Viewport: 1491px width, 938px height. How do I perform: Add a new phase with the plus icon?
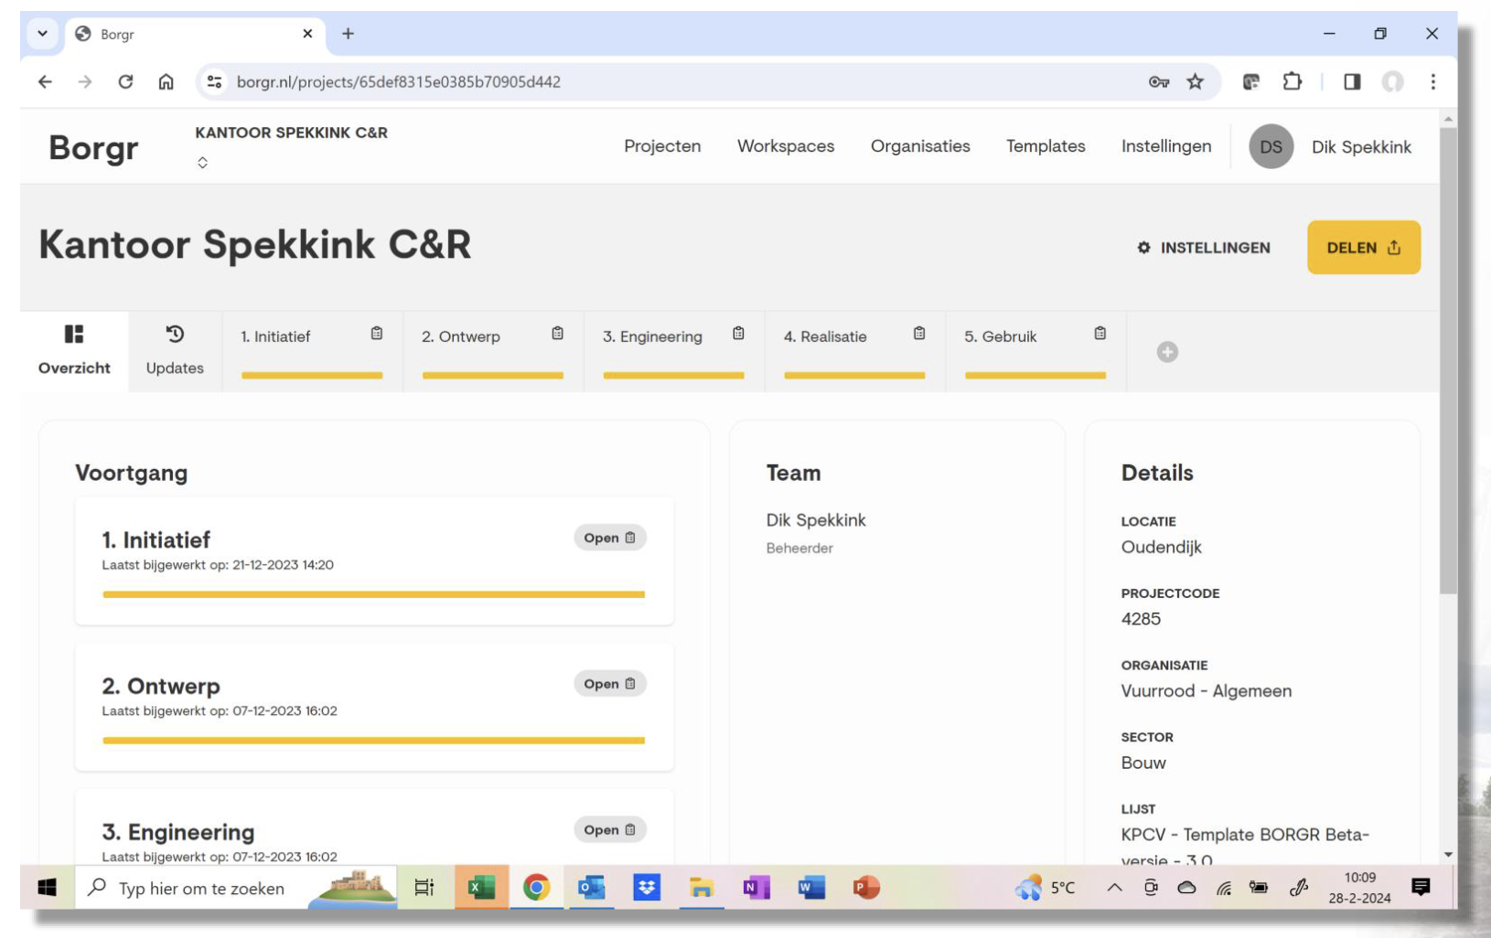coord(1167,352)
